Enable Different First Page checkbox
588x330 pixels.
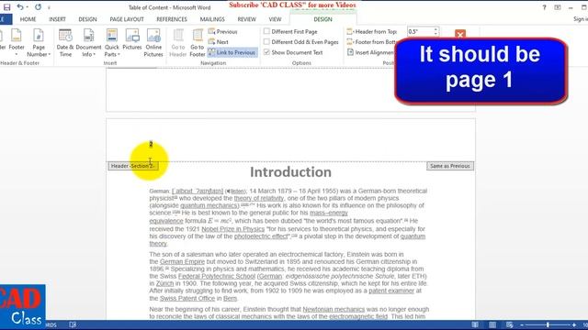pos(266,31)
